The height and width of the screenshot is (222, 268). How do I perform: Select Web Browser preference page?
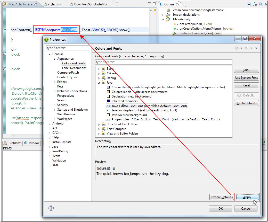click(x=66, y=114)
